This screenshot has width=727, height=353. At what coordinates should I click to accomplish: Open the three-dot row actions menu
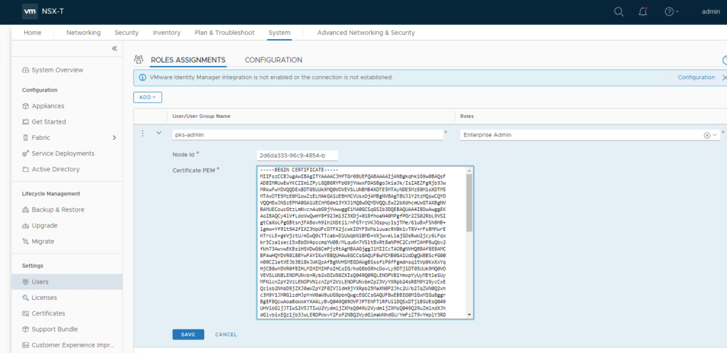click(x=143, y=134)
